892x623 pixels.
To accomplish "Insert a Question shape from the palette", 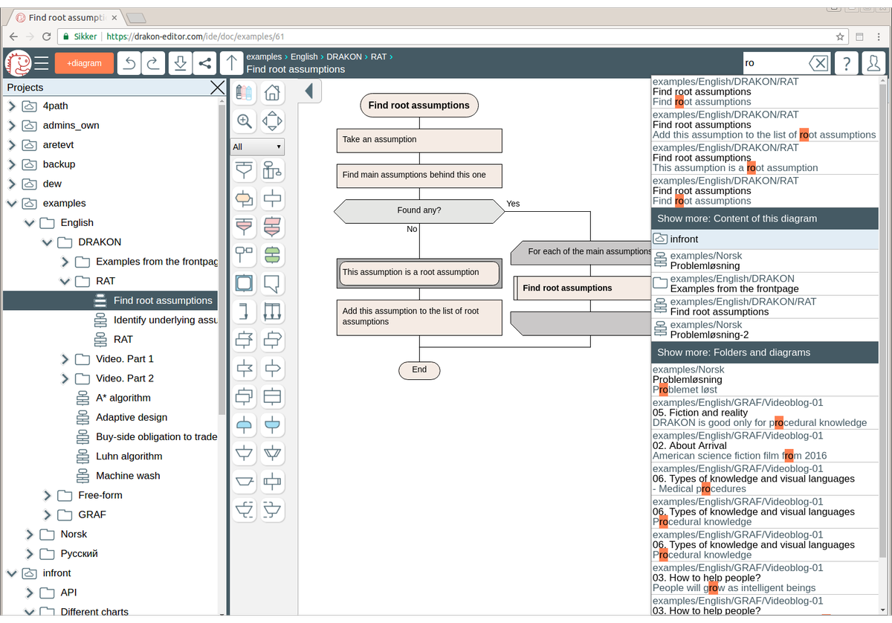I will tap(245, 198).
